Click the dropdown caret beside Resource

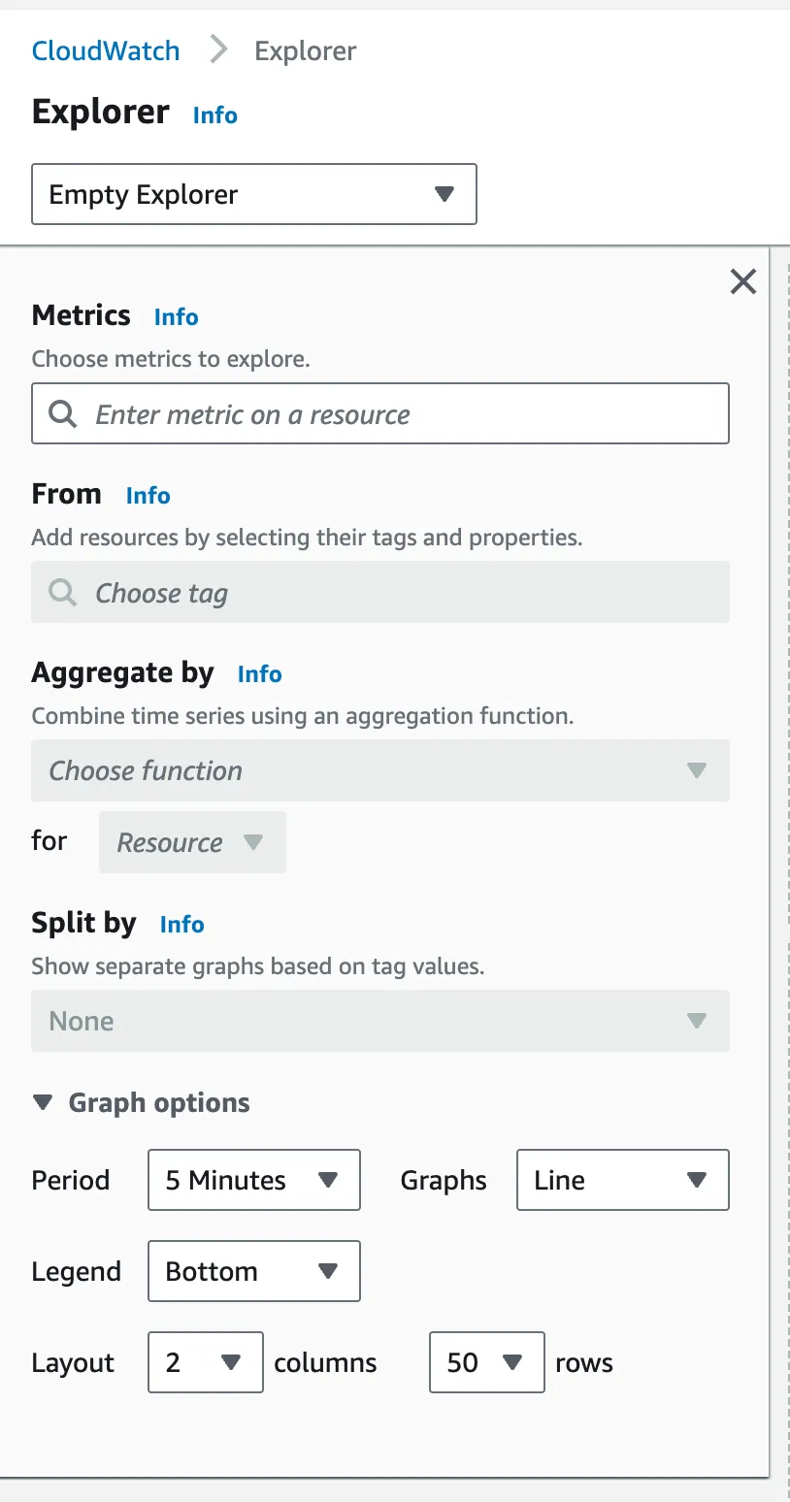click(x=252, y=842)
